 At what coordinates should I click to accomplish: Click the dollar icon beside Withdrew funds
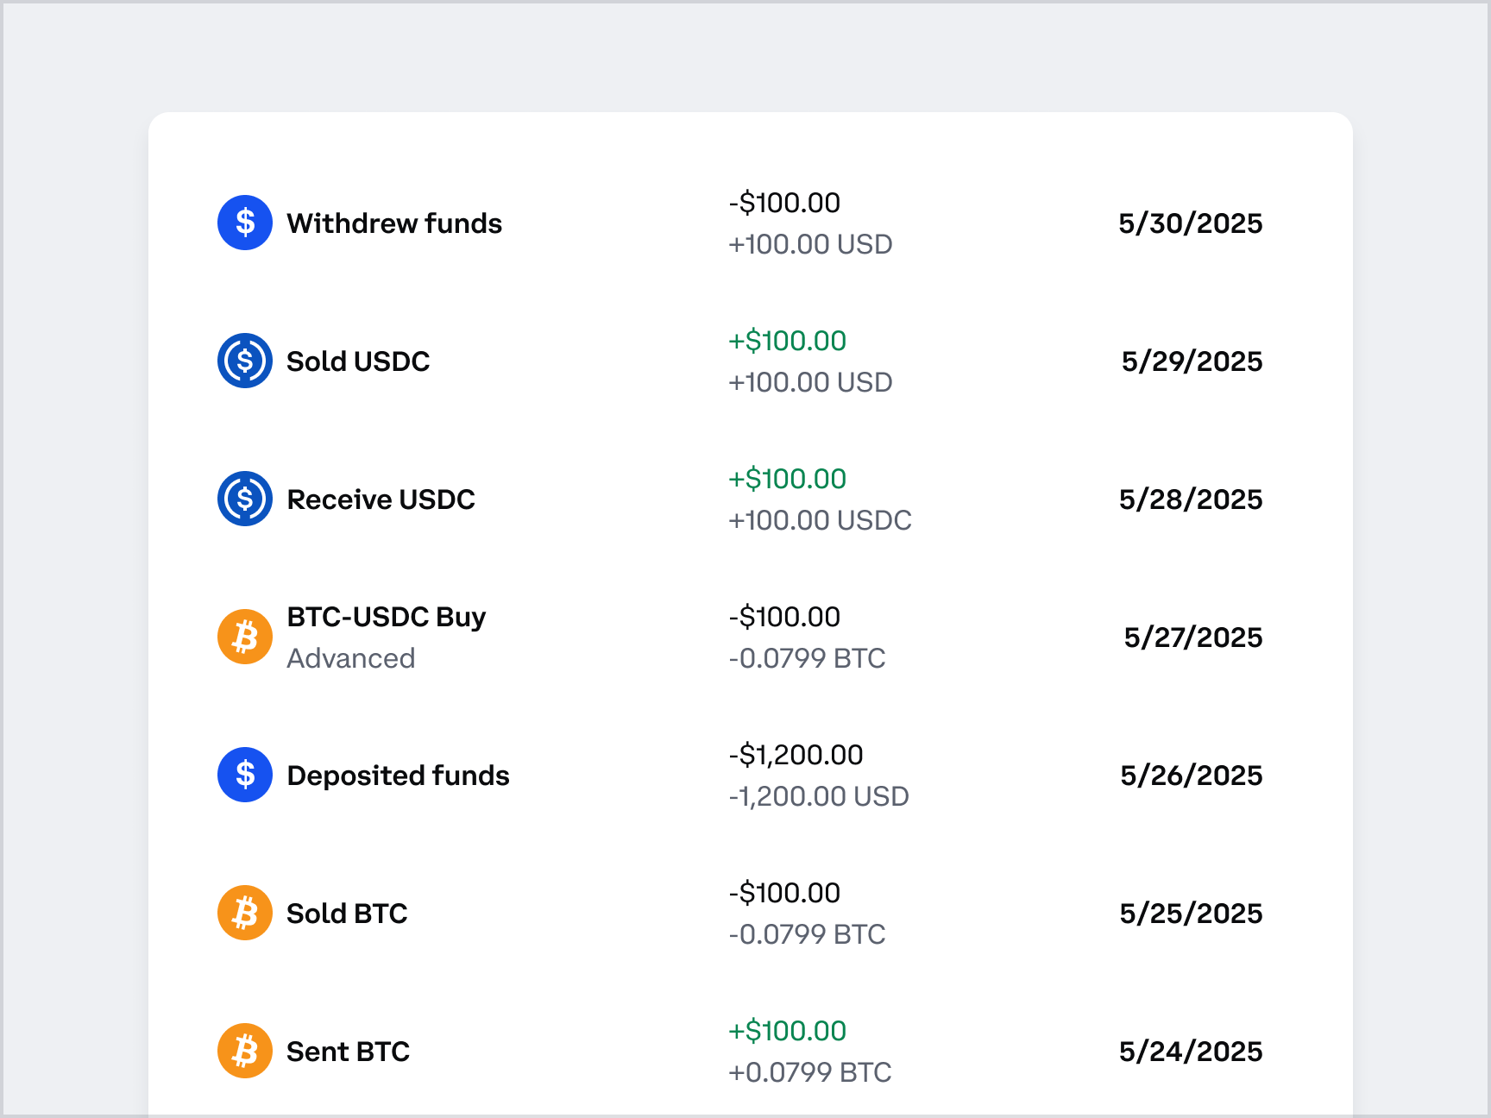pos(245,223)
